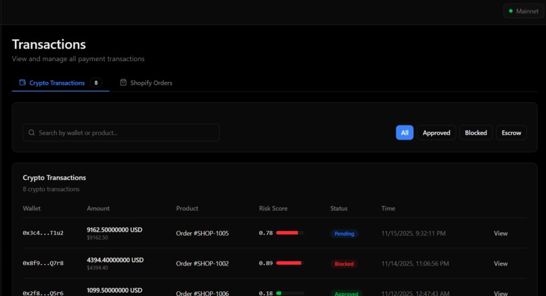Filter by Escrow transactions
546x296 pixels.
pos(511,133)
